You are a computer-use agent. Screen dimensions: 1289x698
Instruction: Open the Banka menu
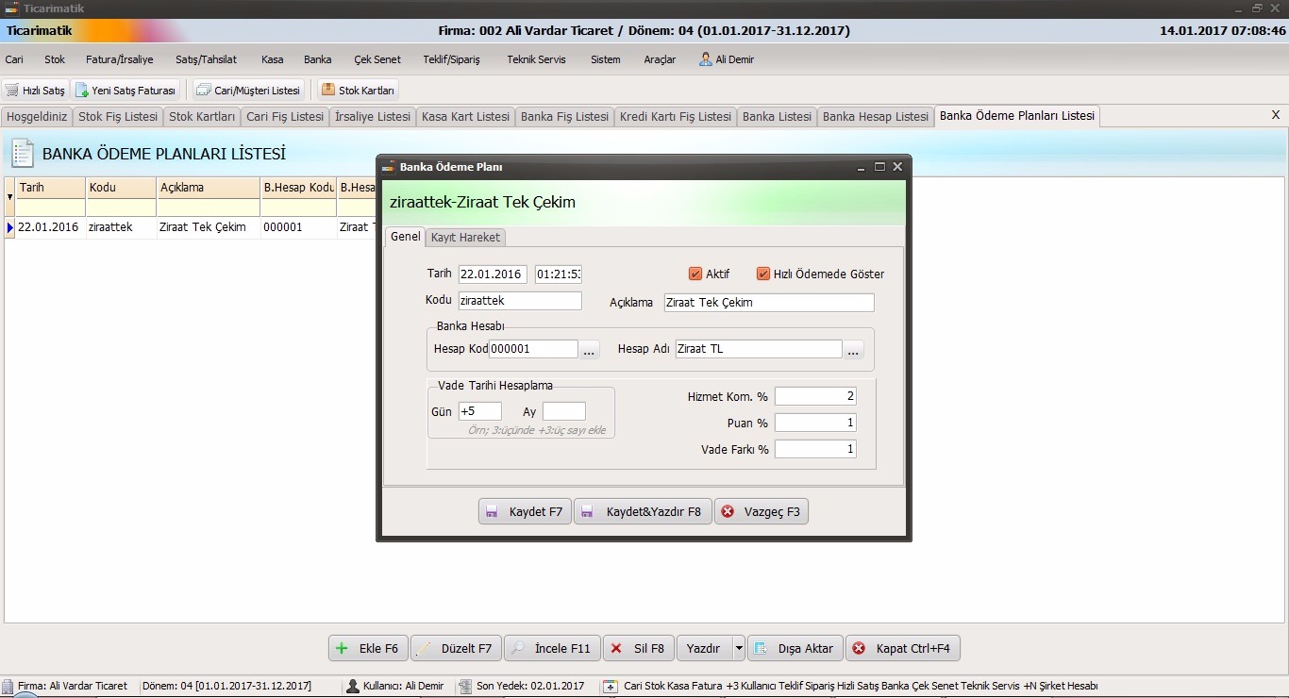(x=317, y=59)
